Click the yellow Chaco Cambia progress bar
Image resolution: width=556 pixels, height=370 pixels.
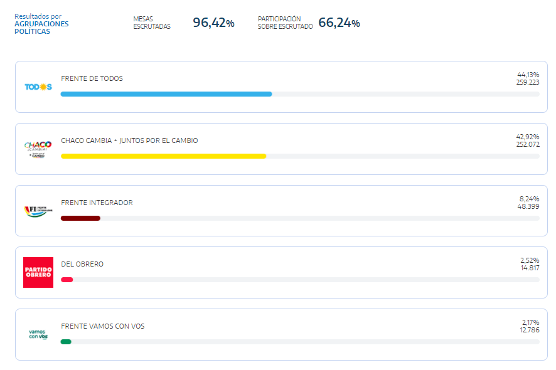click(x=163, y=156)
